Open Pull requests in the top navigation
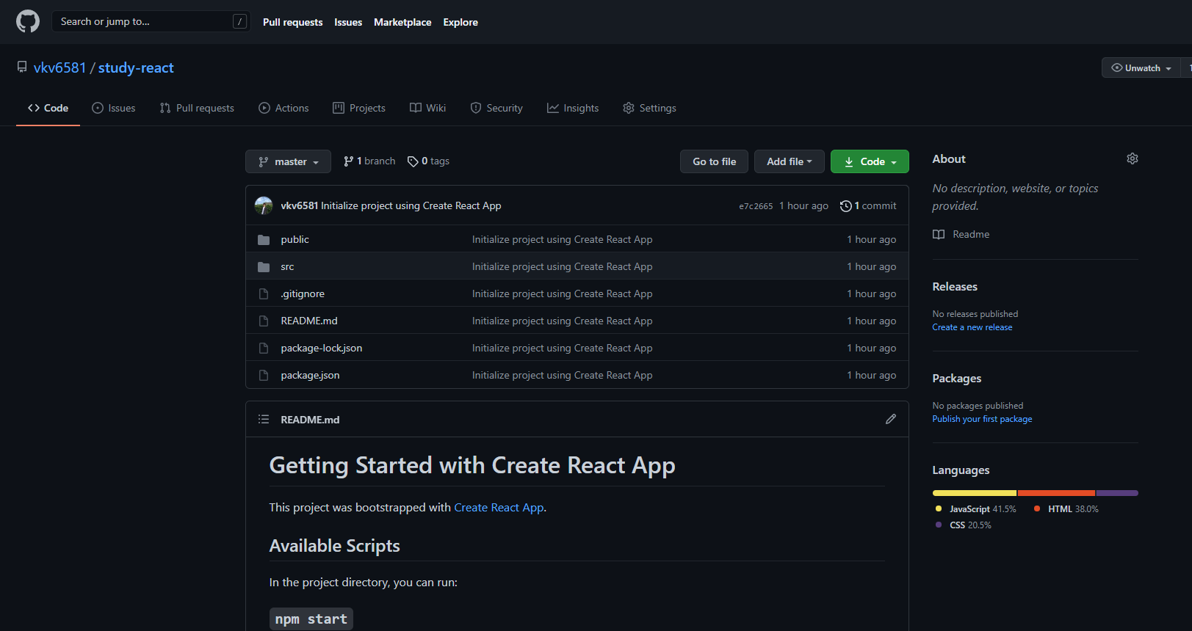This screenshot has height=631, width=1192. point(292,22)
